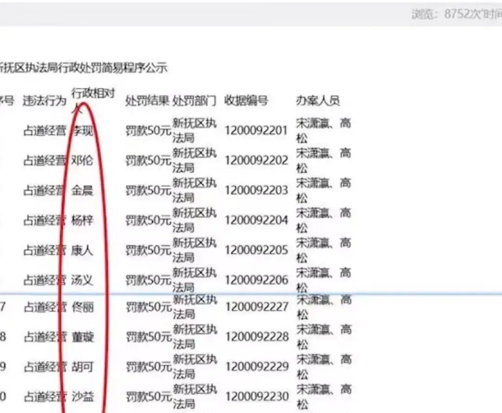Click receipt number 1200092230
Image resolution: width=502 pixels, height=413 pixels.
pyautogui.click(x=257, y=397)
